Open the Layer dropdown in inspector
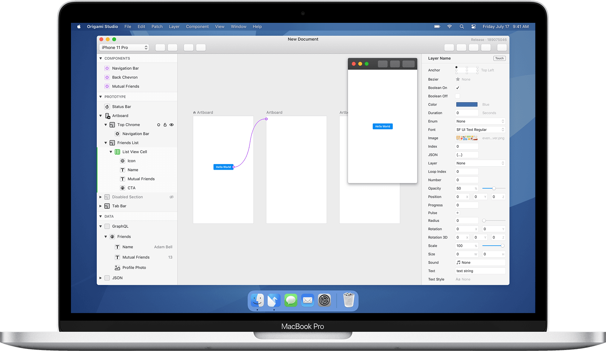Image resolution: width=606 pixels, height=351 pixels. coord(480,163)
